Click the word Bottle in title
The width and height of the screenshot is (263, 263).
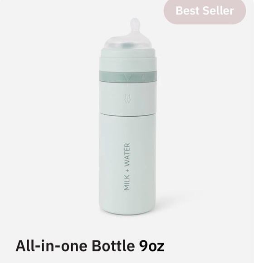113,246
